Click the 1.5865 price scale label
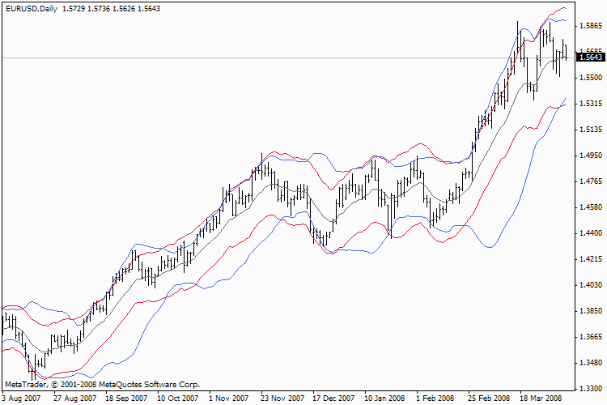Image resolution: width=607 pixels, height=405 pixels. [591, 26]
